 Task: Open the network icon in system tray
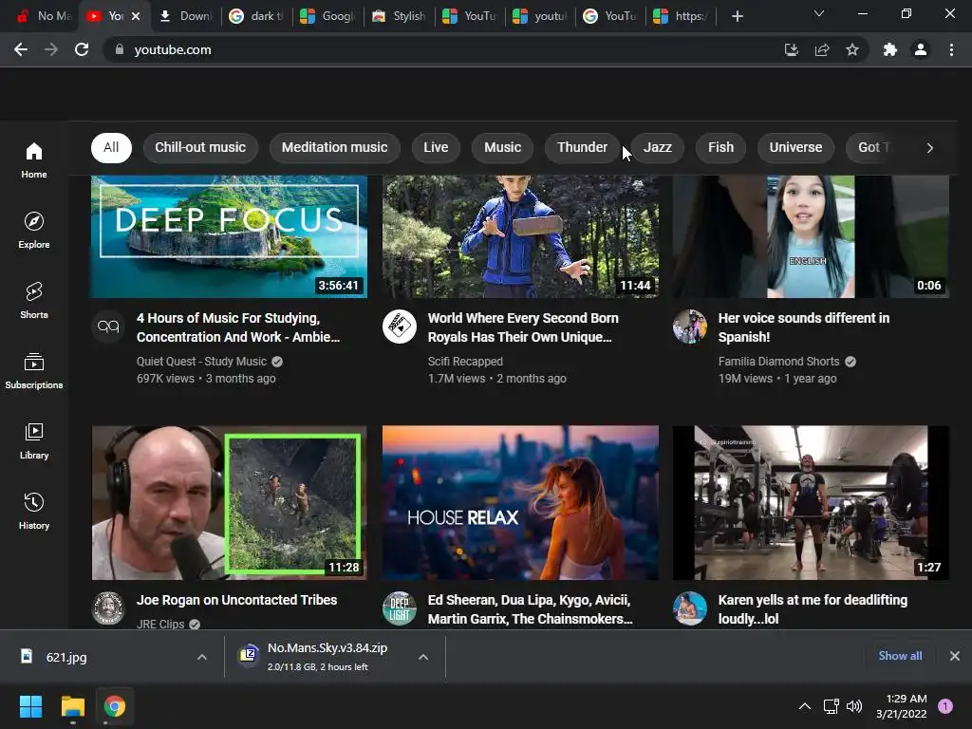(831, 706)
